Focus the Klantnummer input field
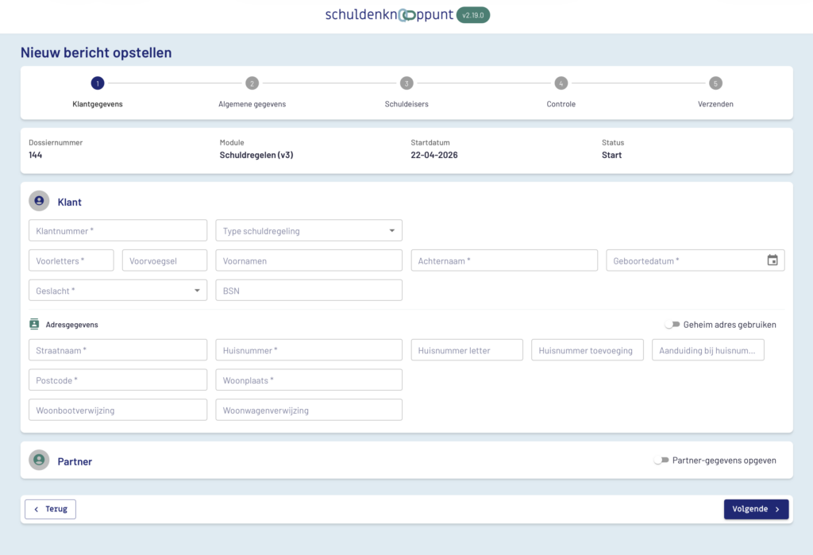 coord(118,231)
